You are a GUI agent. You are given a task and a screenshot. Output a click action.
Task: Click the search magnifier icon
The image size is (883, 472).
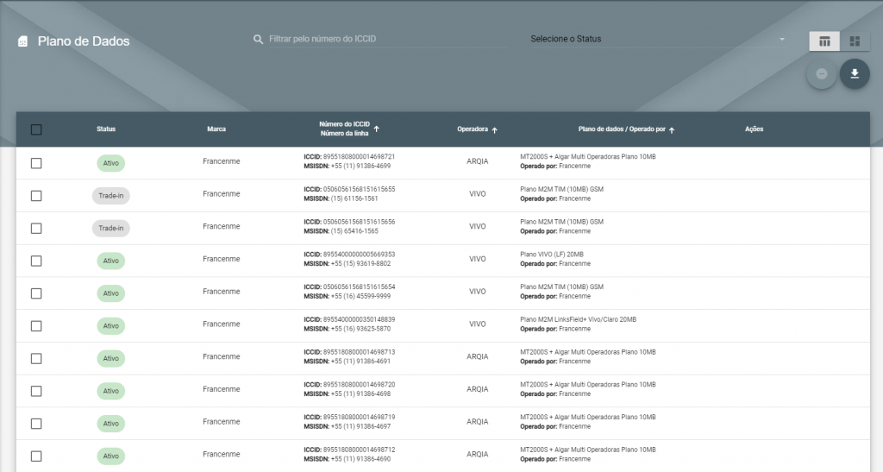258,40
